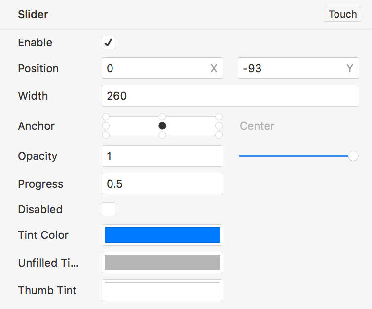Select the center anchor point
The image size is (372, 309).
coord(162,126)
